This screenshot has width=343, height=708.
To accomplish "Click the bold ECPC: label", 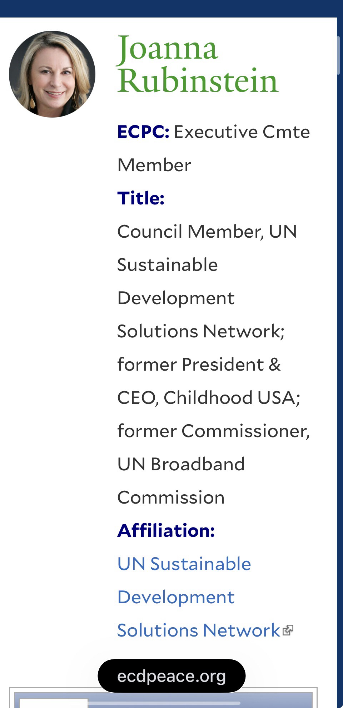I will click(x=143, y=132).
